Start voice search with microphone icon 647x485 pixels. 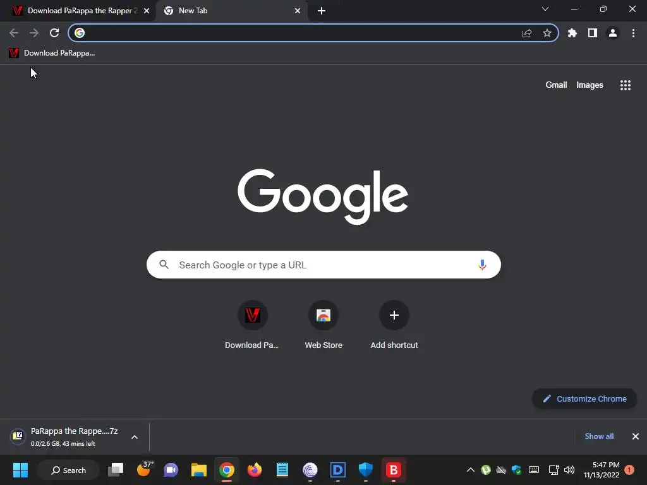(x=482, y=265)
